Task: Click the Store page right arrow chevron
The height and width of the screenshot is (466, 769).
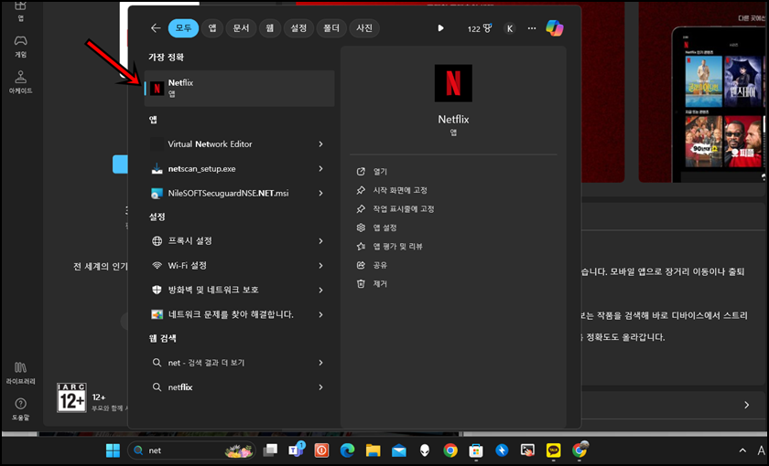Action: click(746, 405)
